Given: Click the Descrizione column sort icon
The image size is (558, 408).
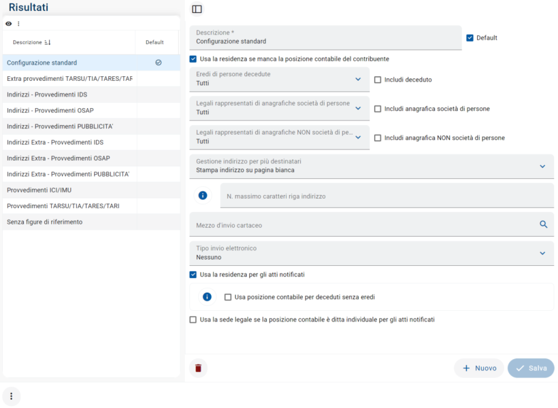Looking at the screenshot, I should coord(48,42).
